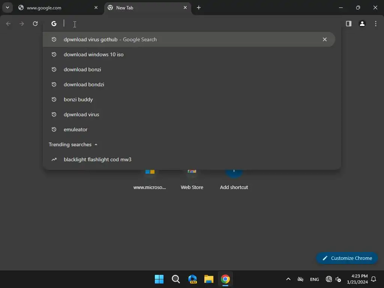384x288 pixels.
Task: Click the Add shortcut tile
Action: pyautogui.click(x=234, y=180)
